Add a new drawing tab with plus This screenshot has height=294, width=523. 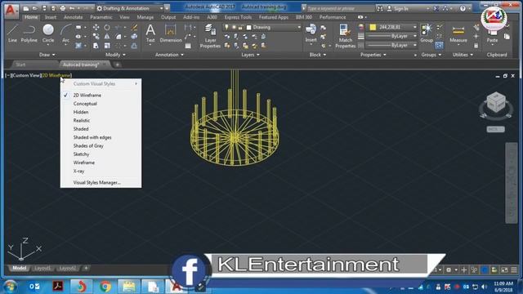pos(118,65)
